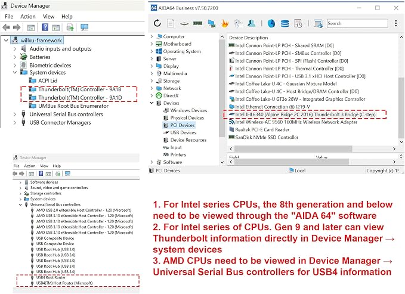The image size is (405, 294).
Task: Select ACPI Lid device
Action: (48, 81)
